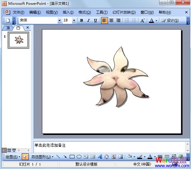Screen dimensions: 191x169
Task: Open the 绘图(R) drawing menu
Action: (x=13, y=157)
